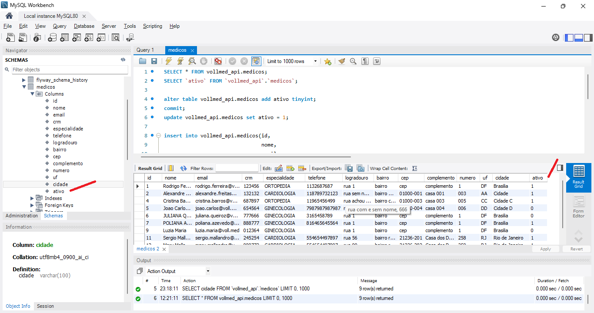Refresh the result grid data
The image size is (594, 313).
(184, 168)
